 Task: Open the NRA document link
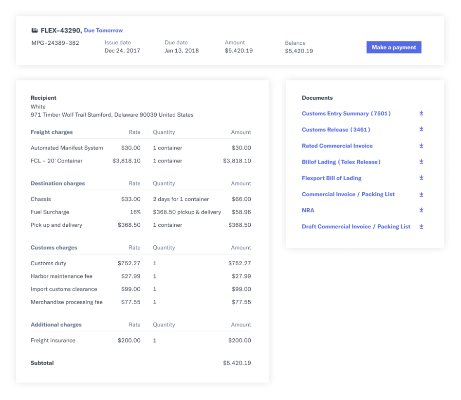(x=308, y=210)
